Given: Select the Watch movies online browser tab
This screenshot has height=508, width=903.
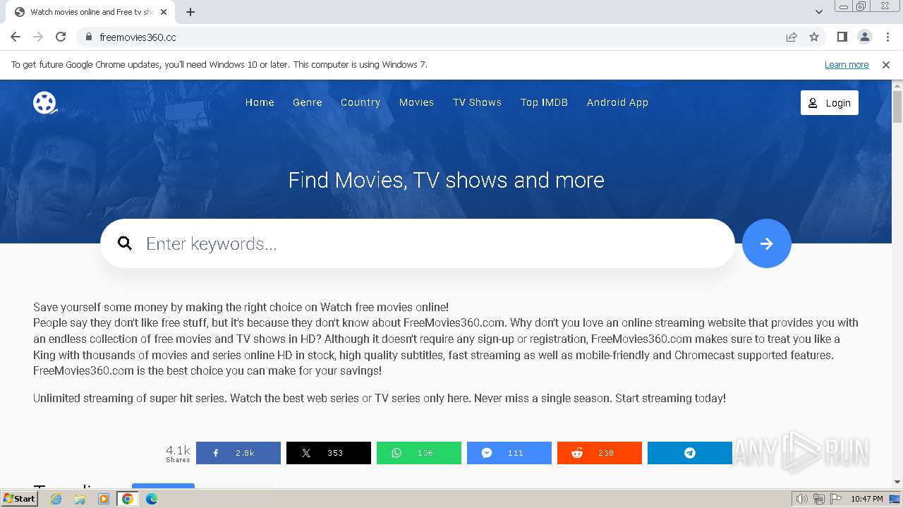Looking at the screenshot, I should coord(91,12).
